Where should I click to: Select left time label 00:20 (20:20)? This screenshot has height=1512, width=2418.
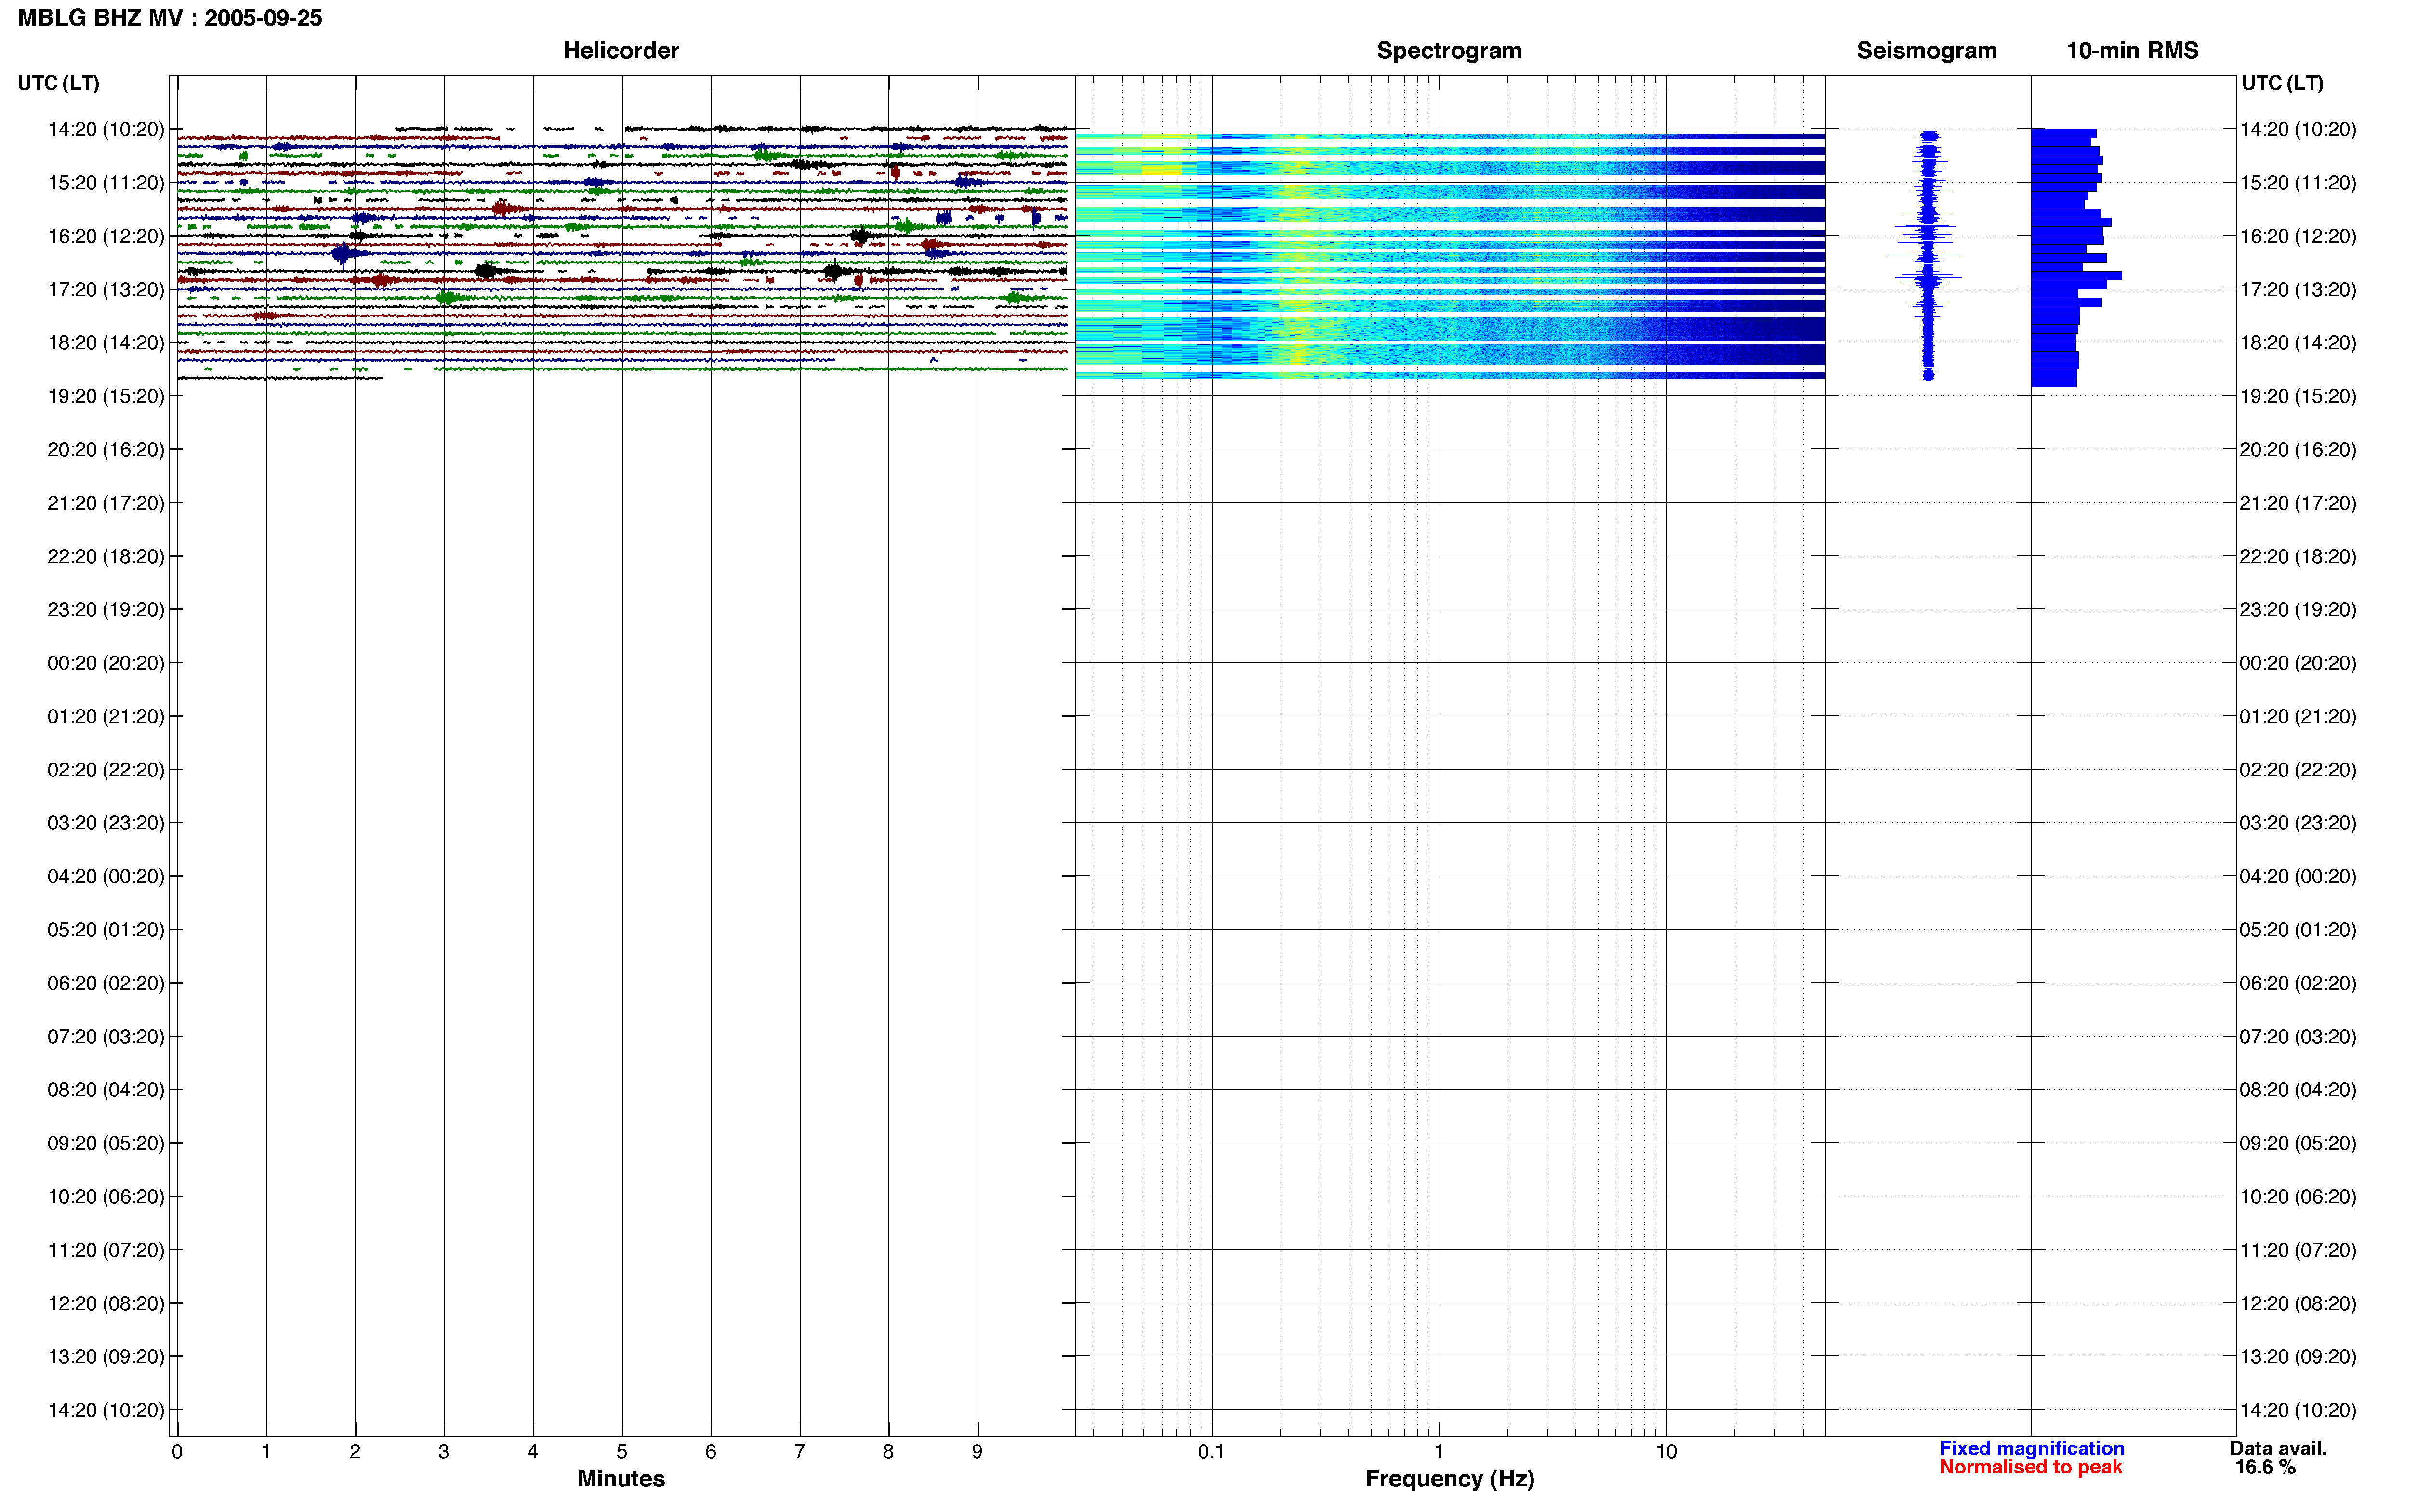point(106,663)
